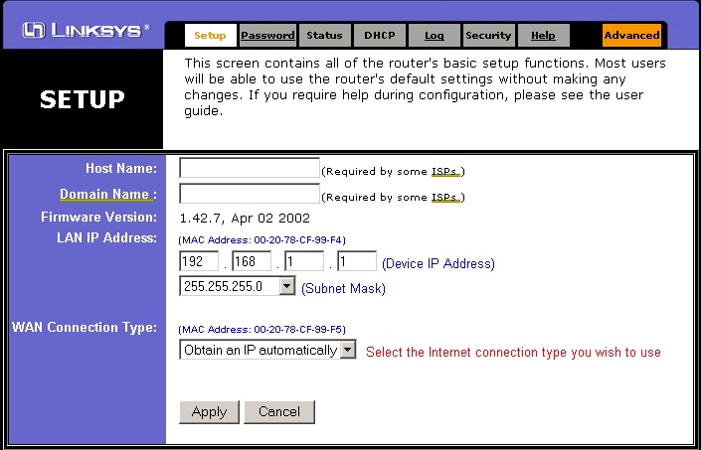Click the Host Name label
701x450 pixels.
[x=121, y=168]
